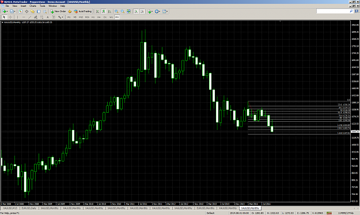The height and width of the screenshot is (215, 360).
Task: Switch to H1 timeframe
Action: pyautogui.click(x=93, y=17)
